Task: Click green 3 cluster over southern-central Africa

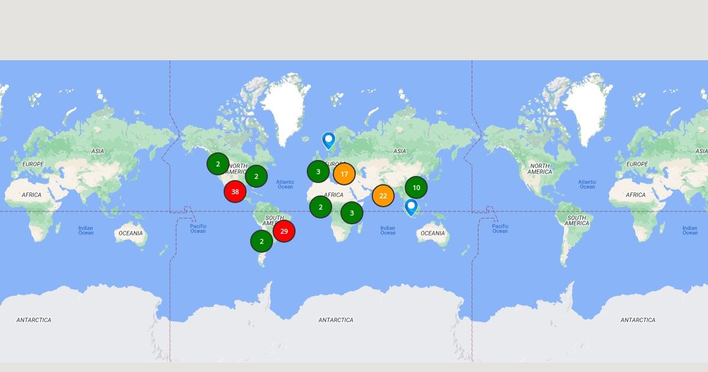Action: pyautogui.click(x=352, y=213)
